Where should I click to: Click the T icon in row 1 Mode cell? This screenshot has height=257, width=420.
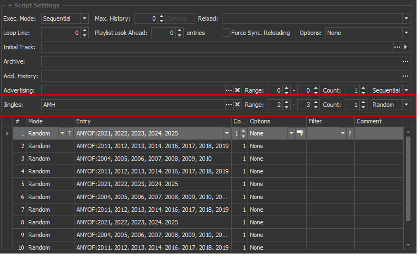[x=69, y=133]
